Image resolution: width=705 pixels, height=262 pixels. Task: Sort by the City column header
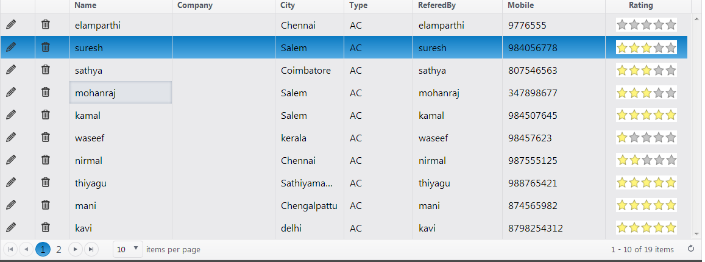pyautogui.click(x=287, y=5)
